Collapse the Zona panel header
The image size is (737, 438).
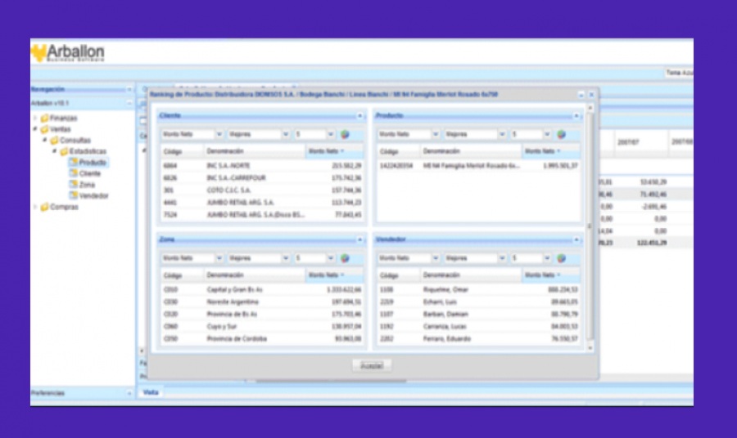coord(360,239)
